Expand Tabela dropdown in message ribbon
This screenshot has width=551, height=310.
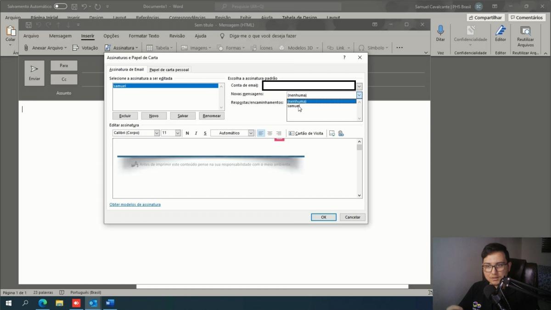171,48
